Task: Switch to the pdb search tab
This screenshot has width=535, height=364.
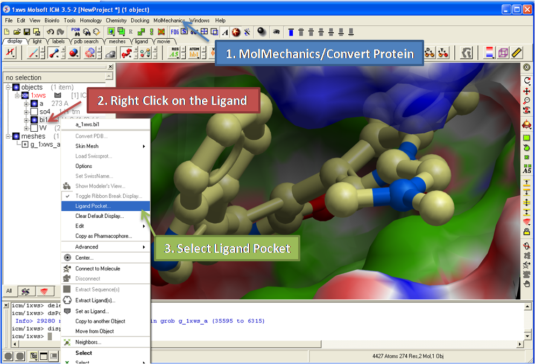Action: click(x=86, y=41)
